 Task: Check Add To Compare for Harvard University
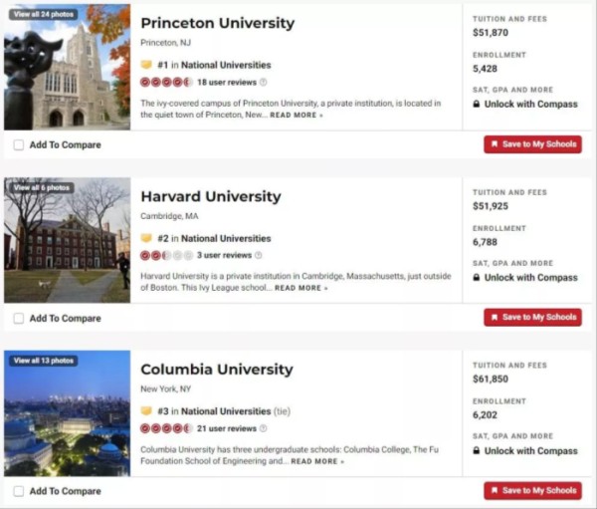[19, 319]
